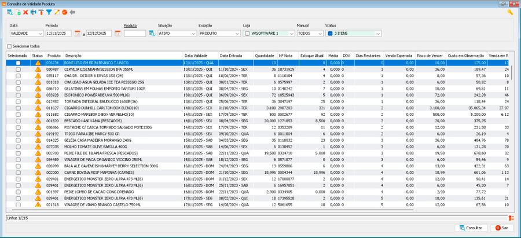Image resolution: width=521 pixels, height=238 pixels.
Task: Toggle the VRSOFTWARE 1 store checkbox
Action: [247, 33]
